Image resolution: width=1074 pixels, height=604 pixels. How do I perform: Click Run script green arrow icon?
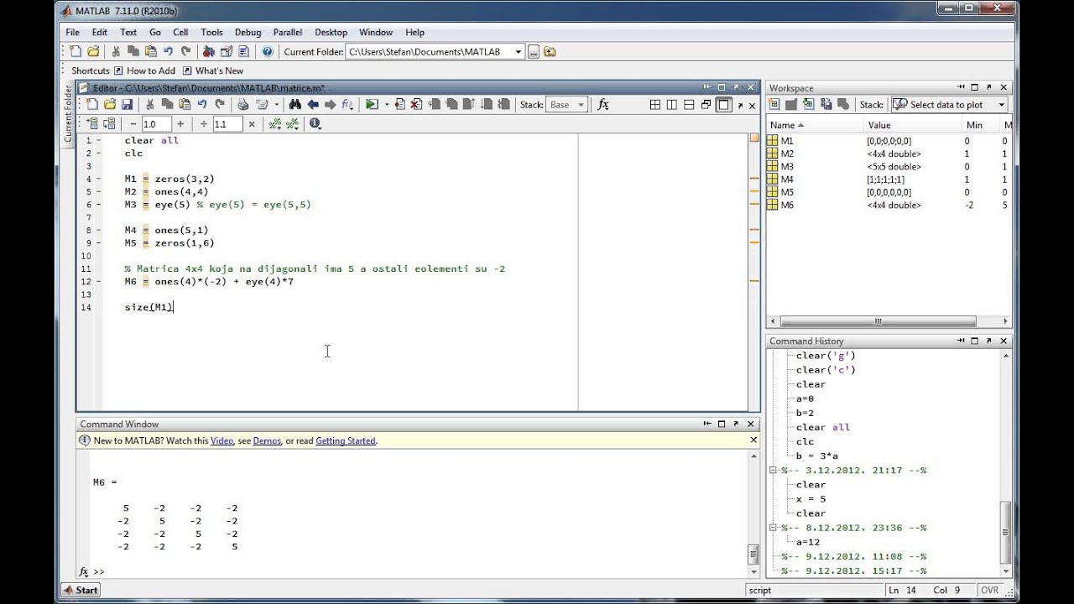pyautogui.click(x=372, y=105)
